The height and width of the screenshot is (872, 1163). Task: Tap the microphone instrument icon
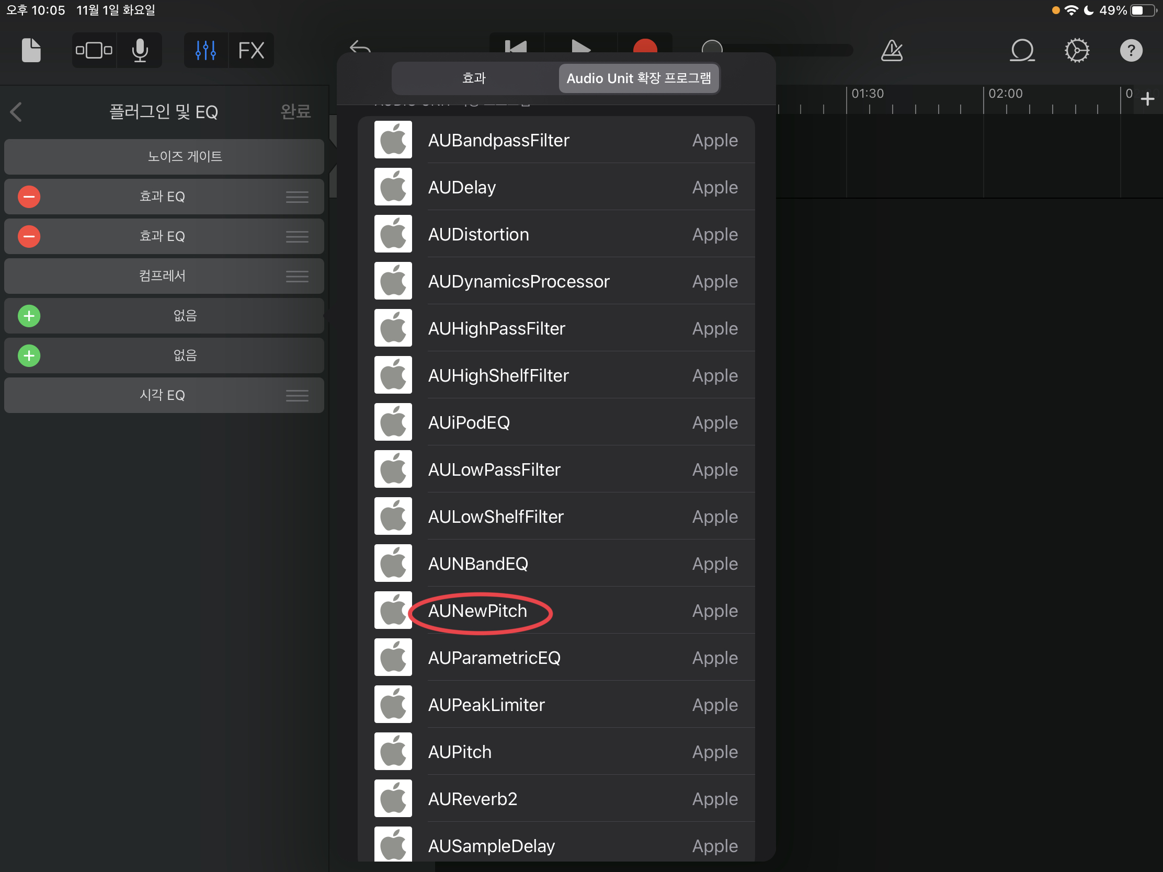pyautogui.click(x=140, y=51)
